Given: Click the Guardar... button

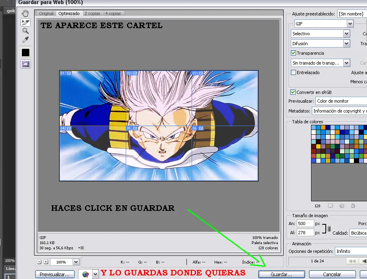Looking at the screenshot, I should point(282,274).
